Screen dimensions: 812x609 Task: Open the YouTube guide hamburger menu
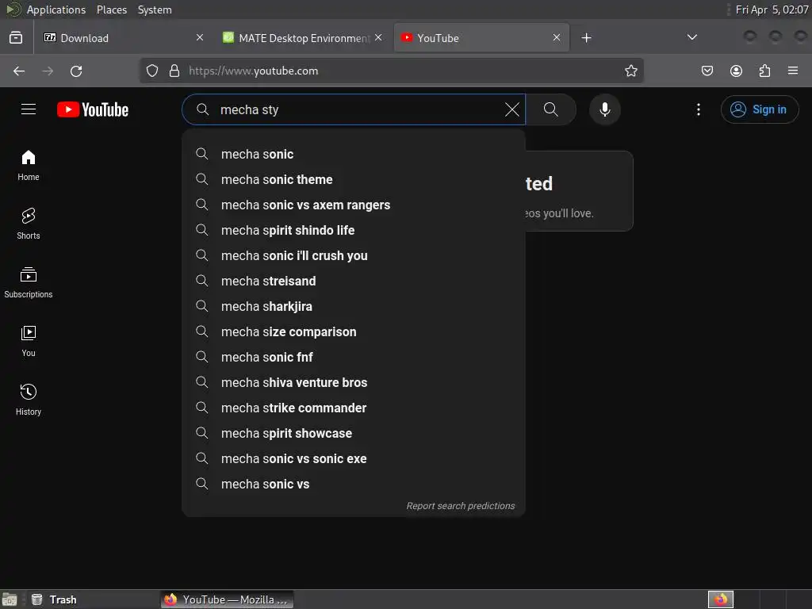click(x=29, y=109)
